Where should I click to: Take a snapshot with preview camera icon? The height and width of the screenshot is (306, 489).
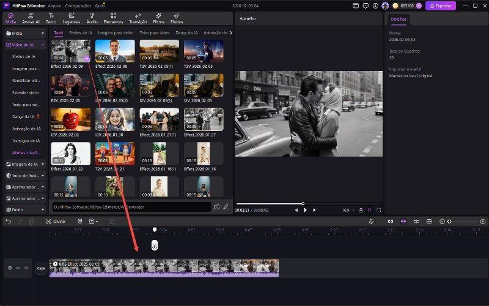click(361, 210)
